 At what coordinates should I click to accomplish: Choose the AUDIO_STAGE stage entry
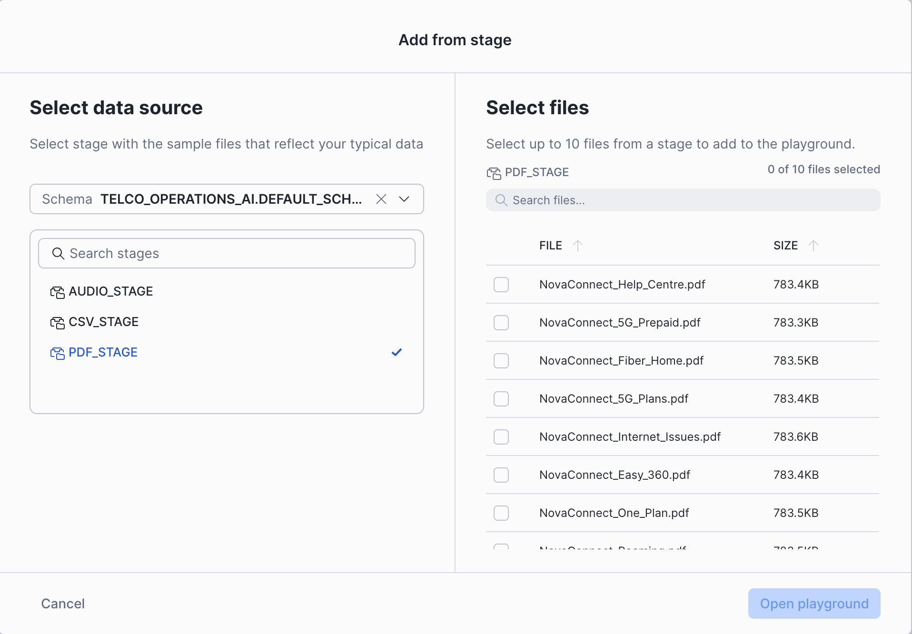pos(110,292)
